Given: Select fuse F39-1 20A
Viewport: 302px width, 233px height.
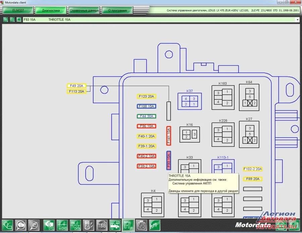Looking at the screenshot, I should [x=146, y=146].
